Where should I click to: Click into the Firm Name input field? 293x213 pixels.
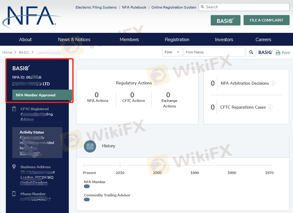coord(214,52)
